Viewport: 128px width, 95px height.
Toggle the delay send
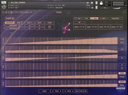click(x=122, y=85)
